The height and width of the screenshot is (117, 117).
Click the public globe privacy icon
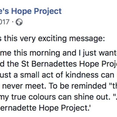pyautogui.click(x=19, y=22)
